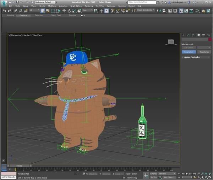Toggle Set Key mode

click(x=154, y=177)
